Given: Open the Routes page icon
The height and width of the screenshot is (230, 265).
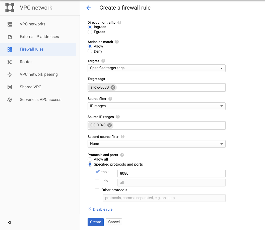Looking at the screenshot, I should click(x=10, y=62).
